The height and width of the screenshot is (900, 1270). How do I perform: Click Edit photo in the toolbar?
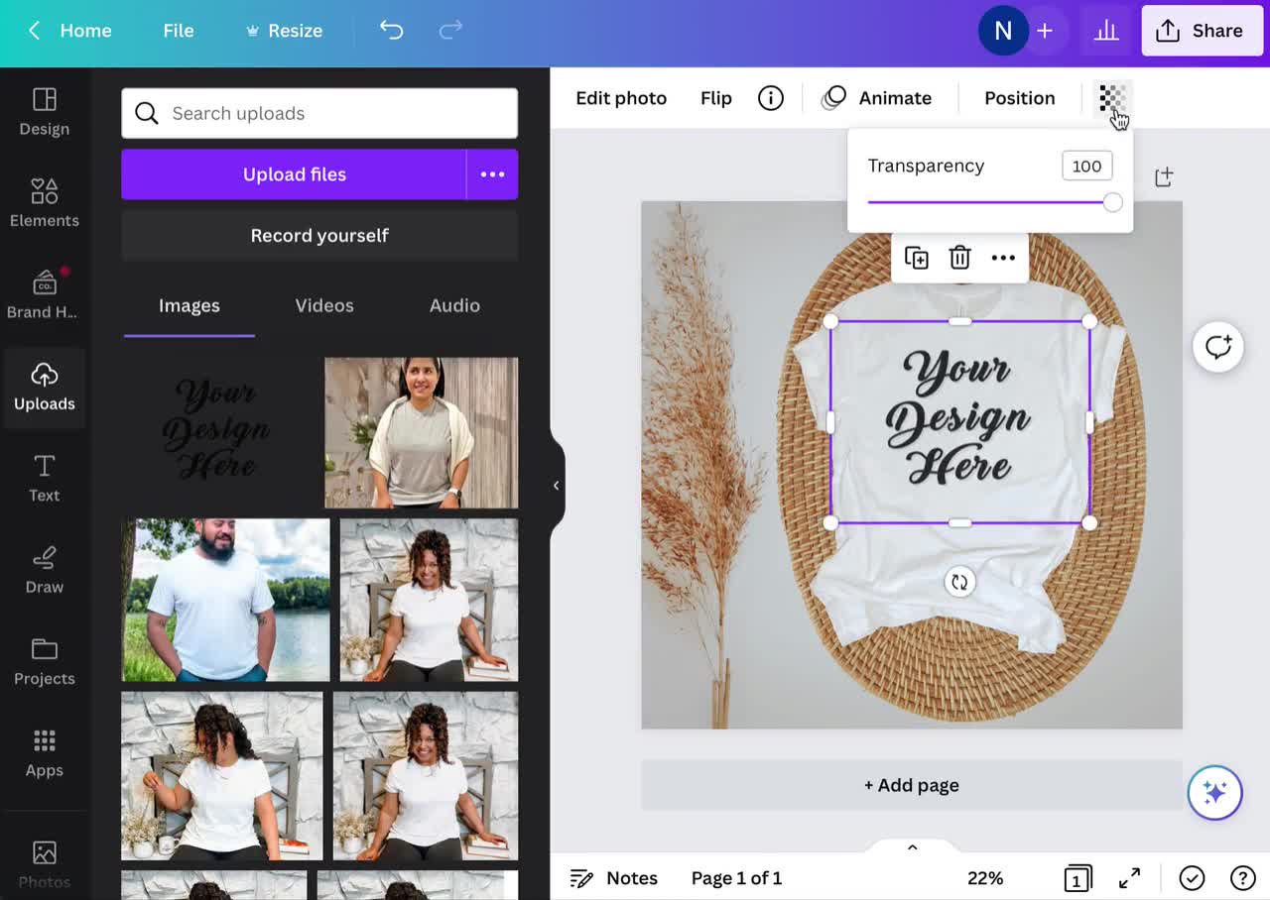(621, 98)
